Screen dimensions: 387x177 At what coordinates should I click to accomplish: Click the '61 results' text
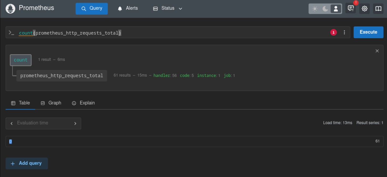(x=122, y=75)
